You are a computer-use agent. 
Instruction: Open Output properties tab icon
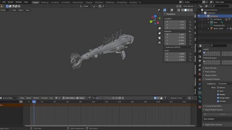200,61
